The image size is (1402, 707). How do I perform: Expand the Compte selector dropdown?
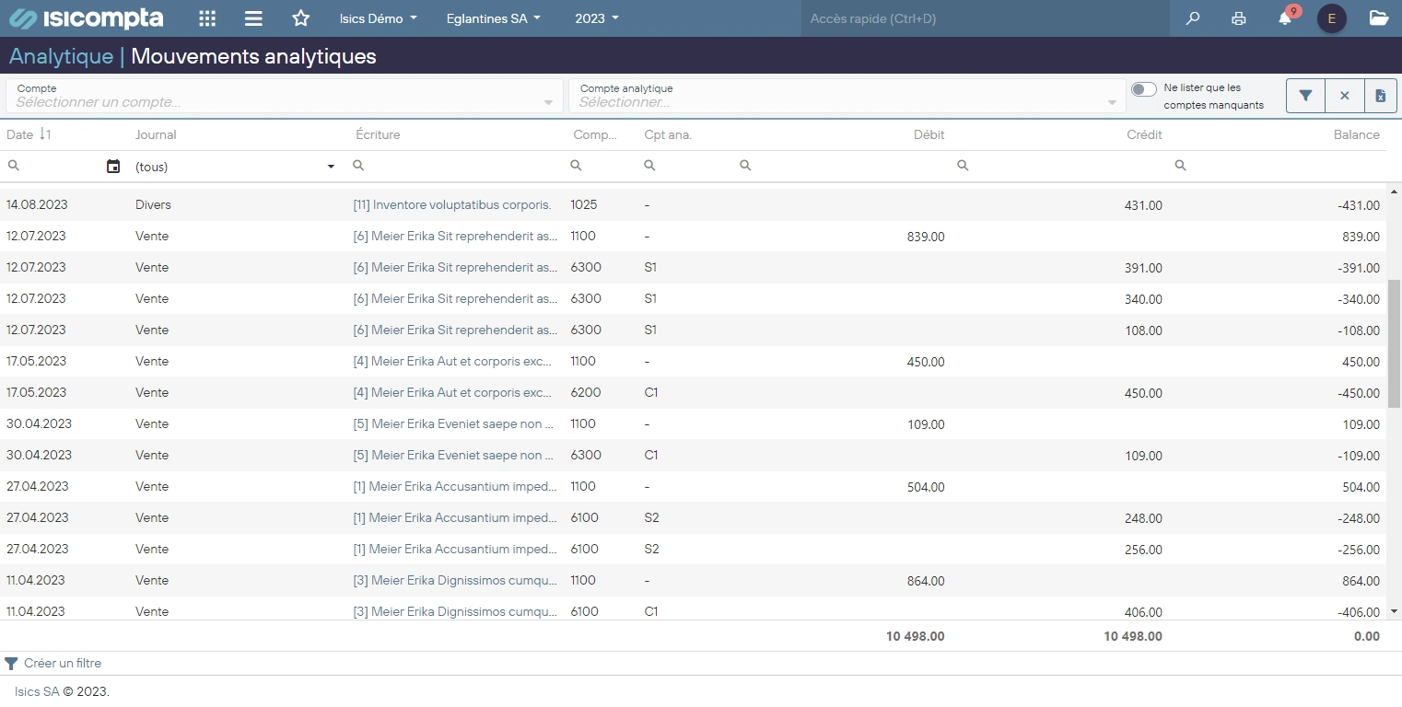(550, 102)
